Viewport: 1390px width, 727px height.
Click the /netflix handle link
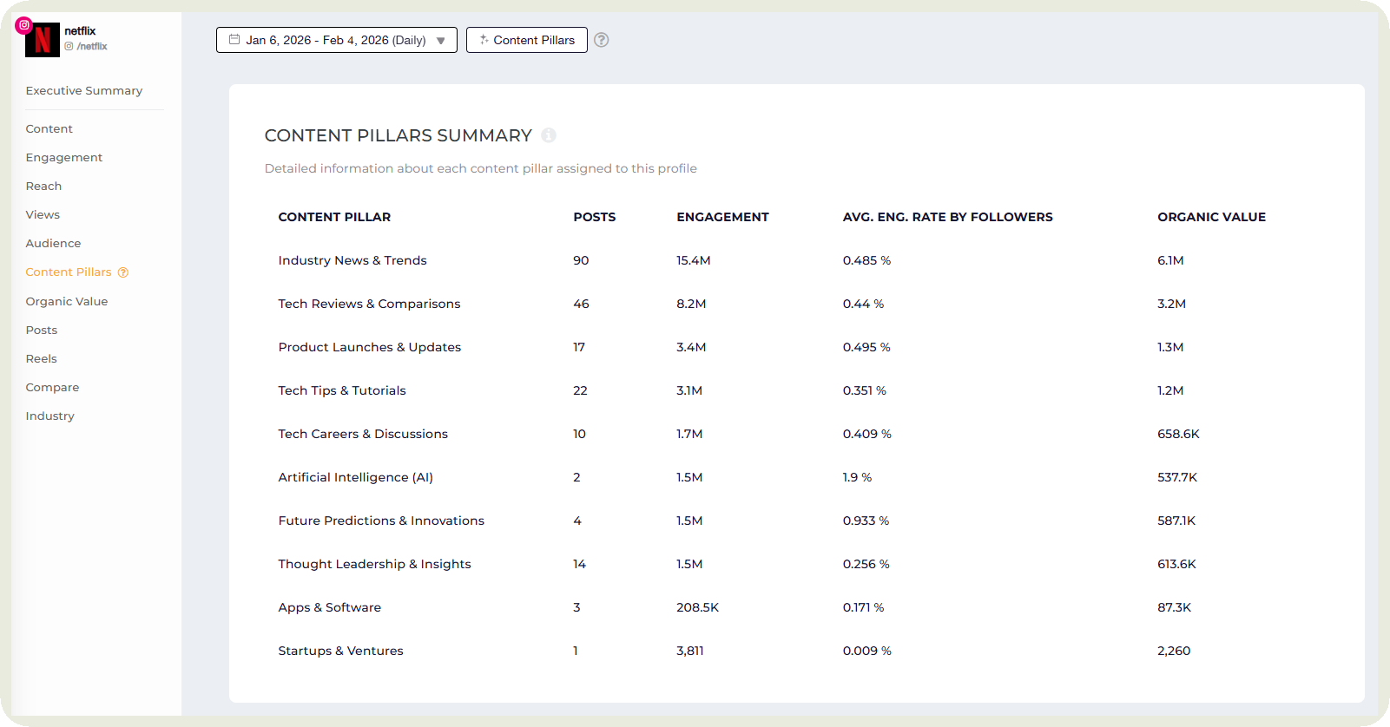click(x=92, y=47)
